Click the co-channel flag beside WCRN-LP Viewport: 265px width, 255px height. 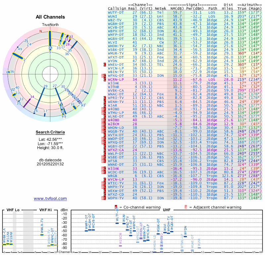click(105, 79)
